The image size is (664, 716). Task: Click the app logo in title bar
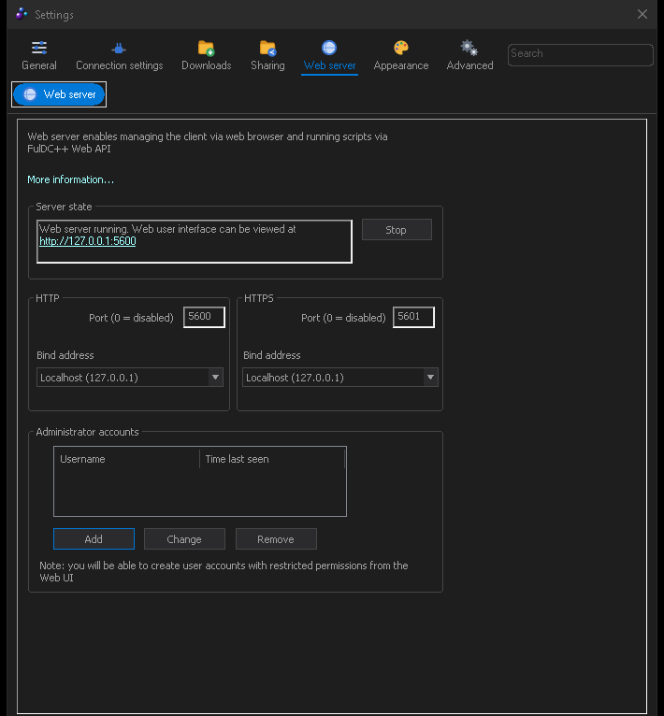tap(22, 14)
